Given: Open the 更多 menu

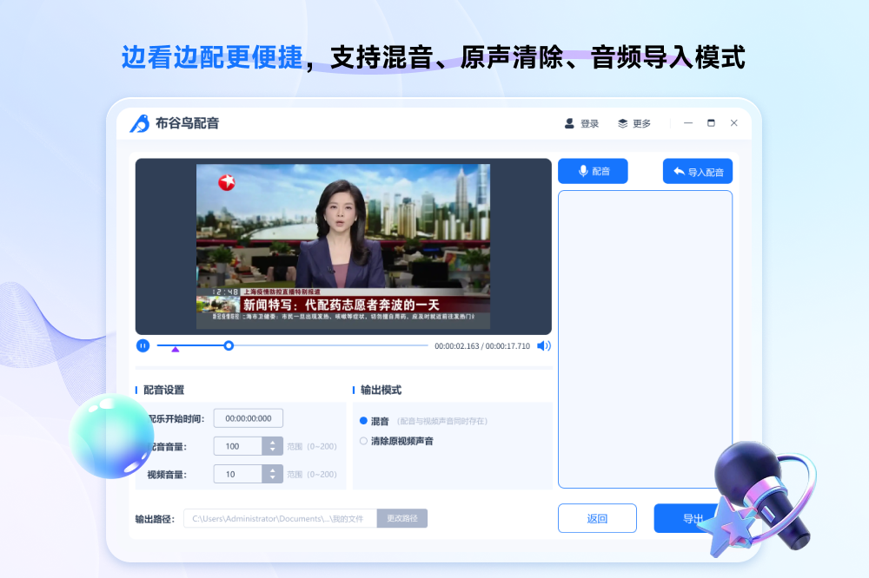Looking at the screenshot, I should [634, 123].
